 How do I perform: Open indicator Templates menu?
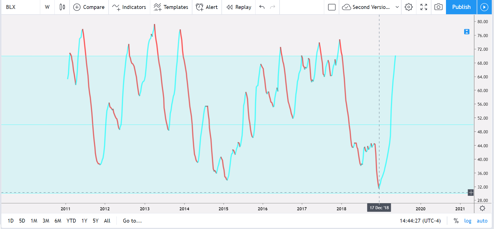click(171, 7)
